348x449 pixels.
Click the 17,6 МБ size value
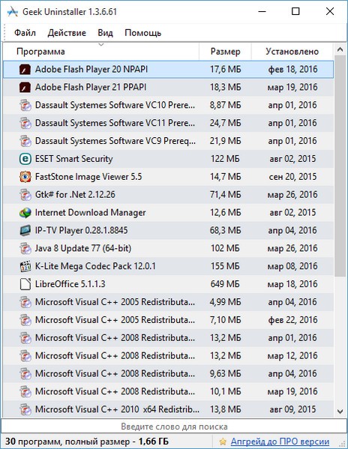point(225,69)
